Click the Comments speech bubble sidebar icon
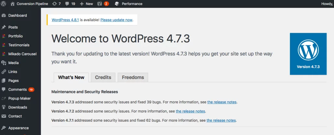 (x=4, y=89)
